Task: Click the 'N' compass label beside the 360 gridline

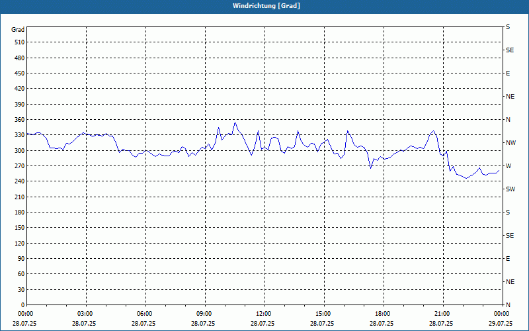Action: 509,120
